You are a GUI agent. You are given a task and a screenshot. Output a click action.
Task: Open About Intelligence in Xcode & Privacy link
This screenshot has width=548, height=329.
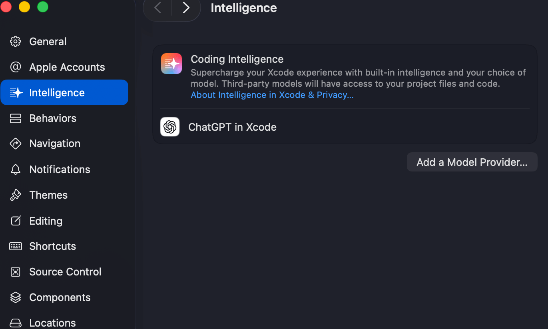(272, 95)
